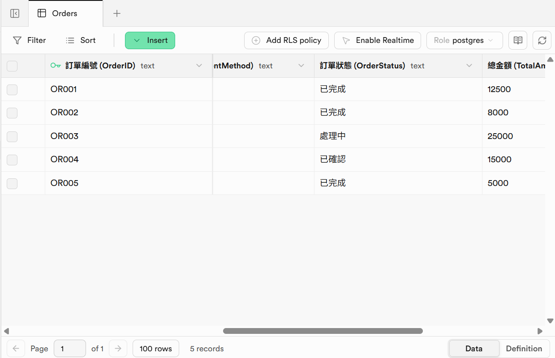The height and width of the screenshot is (358, 555).
Task: Go to next page arrow
Action: pyautogui.click(x=118, y=349)
